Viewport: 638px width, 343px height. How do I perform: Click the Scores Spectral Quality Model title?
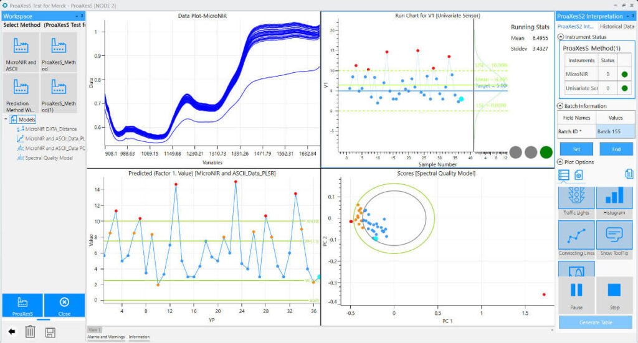pos(436,173)
